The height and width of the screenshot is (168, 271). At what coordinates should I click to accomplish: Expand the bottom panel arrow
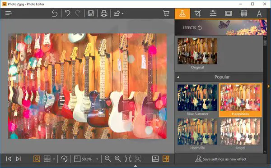(x=135, y=166)
